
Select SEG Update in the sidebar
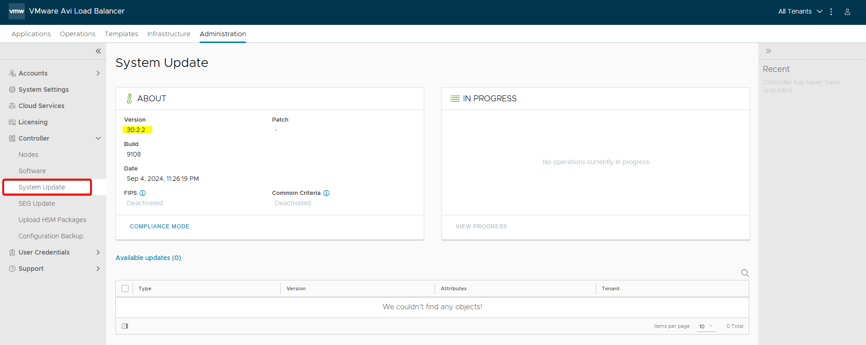37,203
